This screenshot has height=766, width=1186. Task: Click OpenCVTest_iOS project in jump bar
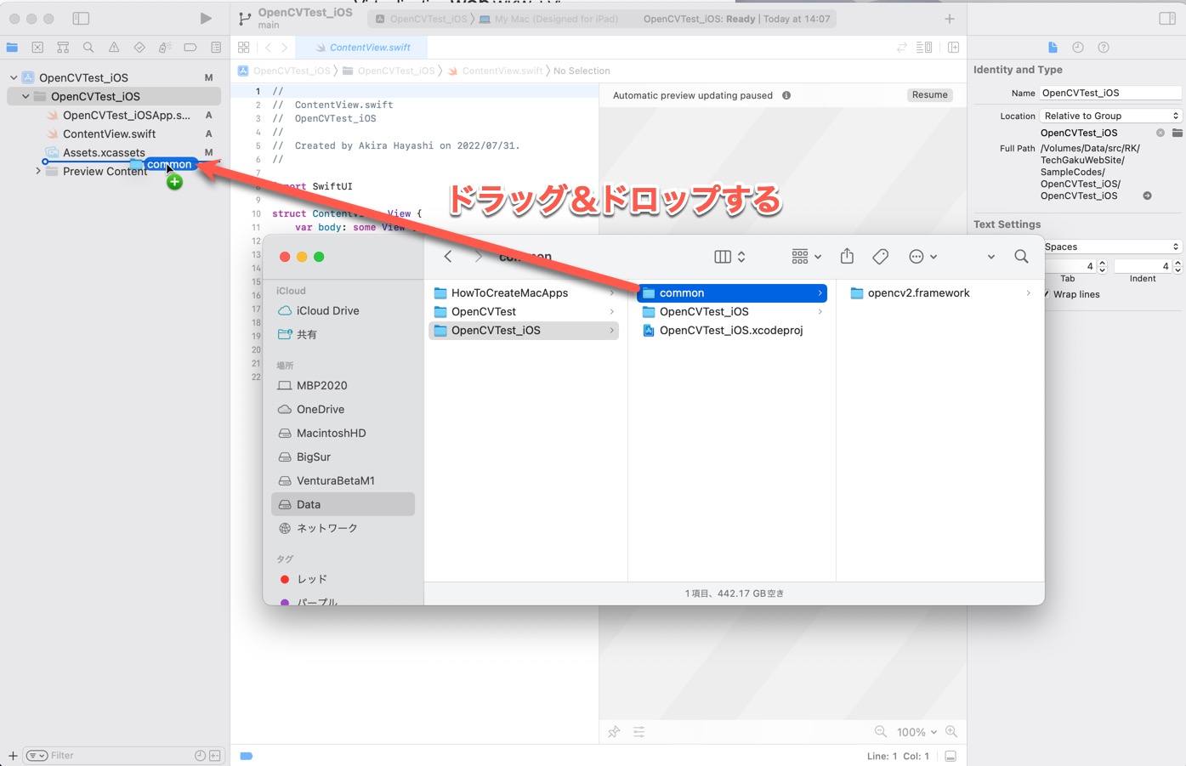285,71
